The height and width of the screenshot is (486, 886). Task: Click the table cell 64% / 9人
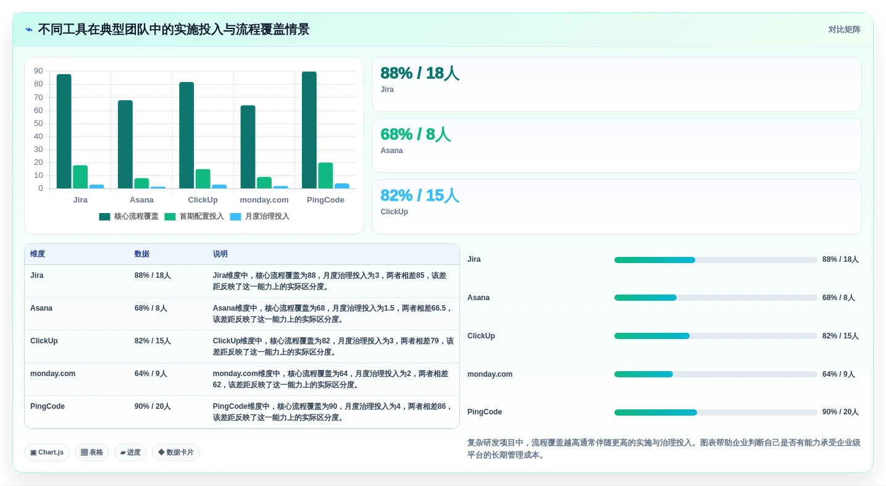point(151,374)
